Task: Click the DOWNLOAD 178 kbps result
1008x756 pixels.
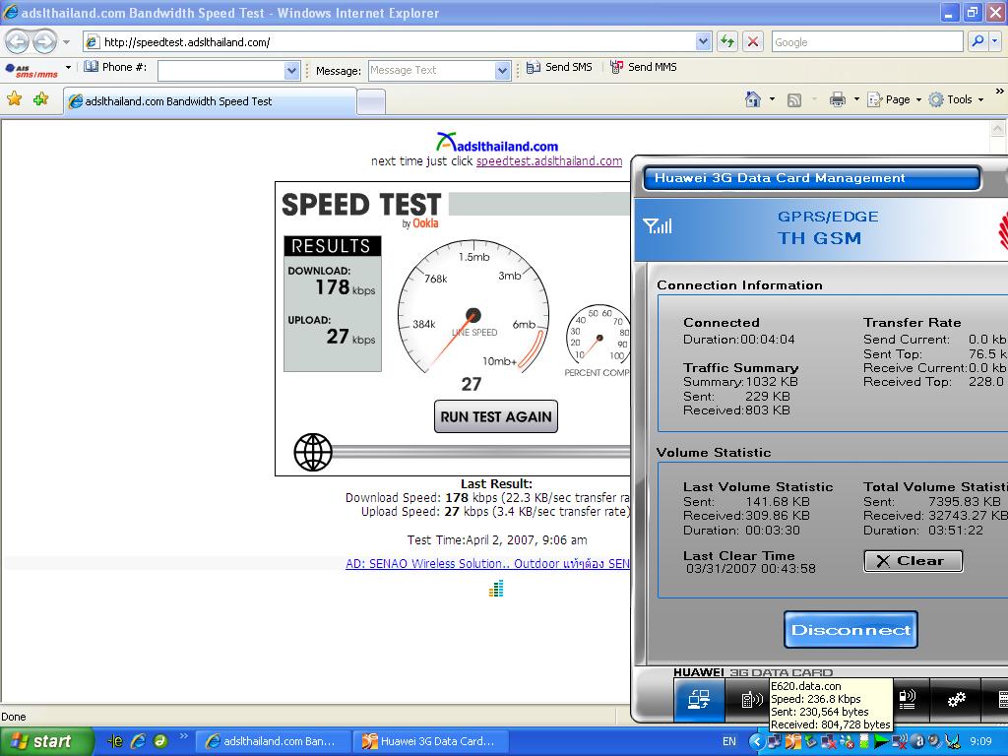Action: [x=332, y=282]
